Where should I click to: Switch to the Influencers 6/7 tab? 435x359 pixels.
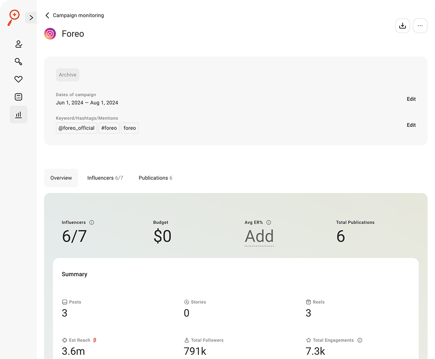point(105,178)
